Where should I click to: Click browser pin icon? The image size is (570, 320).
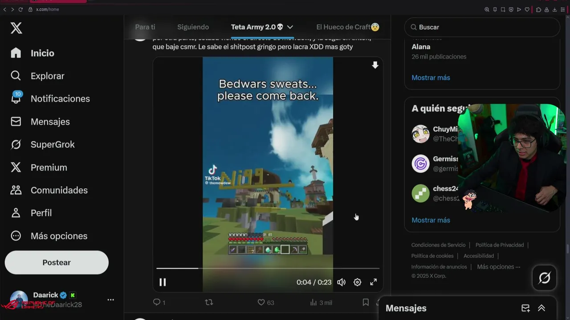click(x=495, y=9)
